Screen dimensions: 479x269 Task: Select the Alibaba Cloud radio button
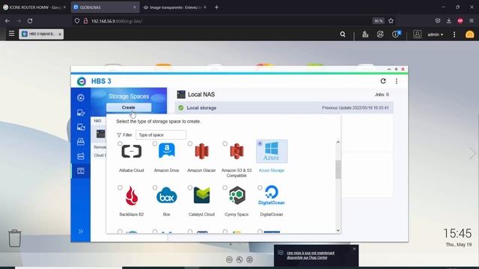(x=120, y=143)
